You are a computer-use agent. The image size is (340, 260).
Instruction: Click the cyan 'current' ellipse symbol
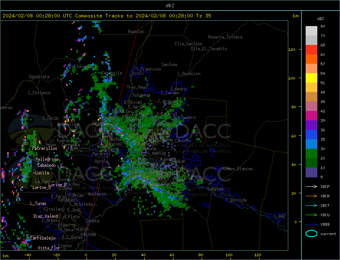pos(311,234)
